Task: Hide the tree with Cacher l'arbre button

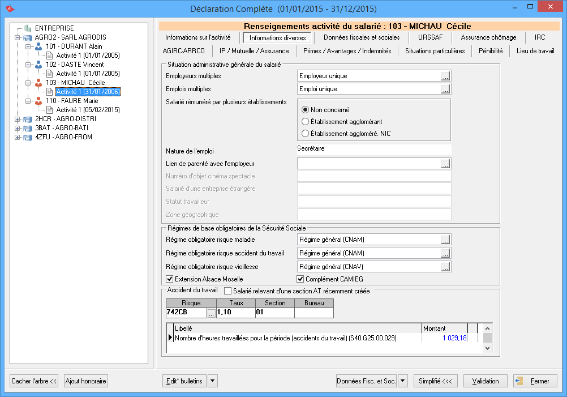Action: 35,381
